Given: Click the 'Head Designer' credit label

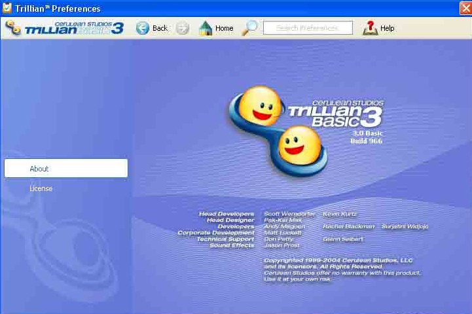Looking at the screenshot, I should (x=230, y=220).
